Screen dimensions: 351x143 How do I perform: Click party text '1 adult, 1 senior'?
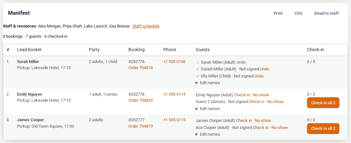pyautogui.click(x=103, y=94)
